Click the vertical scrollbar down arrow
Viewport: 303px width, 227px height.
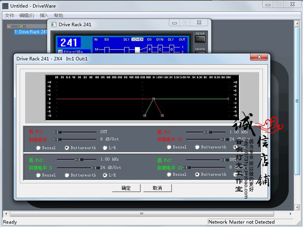pos(297,207)
